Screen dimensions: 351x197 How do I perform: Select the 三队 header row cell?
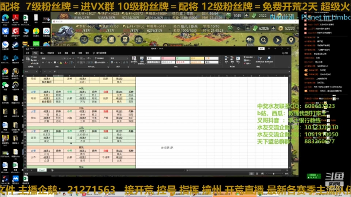tap(81, 128)
